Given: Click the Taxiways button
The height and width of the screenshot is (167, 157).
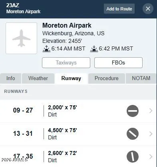Looking at the screenshot, I should click(x=66, y=62).
